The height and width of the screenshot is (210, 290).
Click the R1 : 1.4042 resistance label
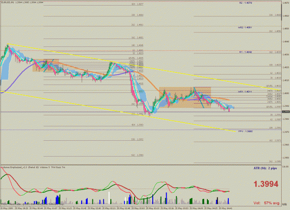245,52
